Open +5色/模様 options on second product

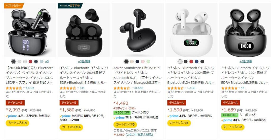click(84, 61)
